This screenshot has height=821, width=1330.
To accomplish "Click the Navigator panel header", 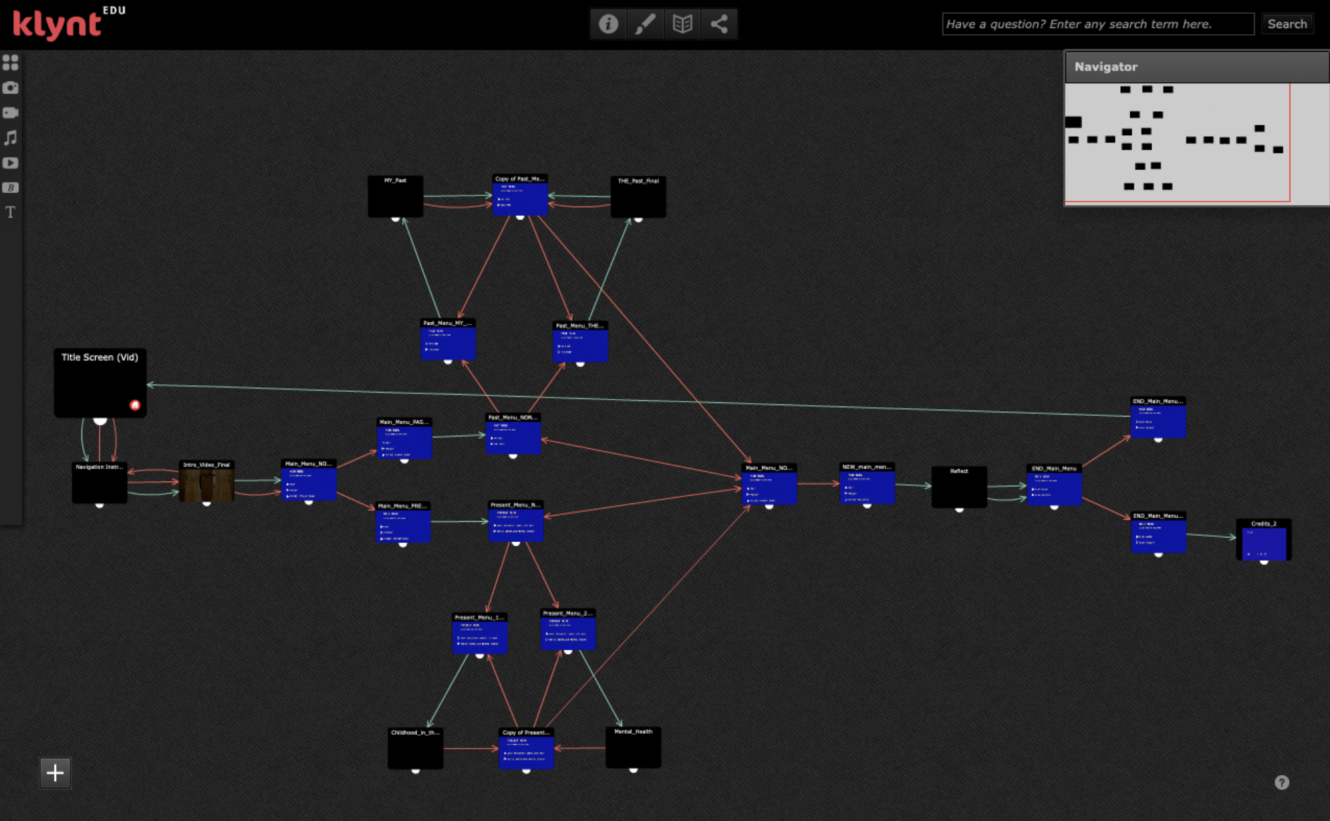I will (1197, 66).
